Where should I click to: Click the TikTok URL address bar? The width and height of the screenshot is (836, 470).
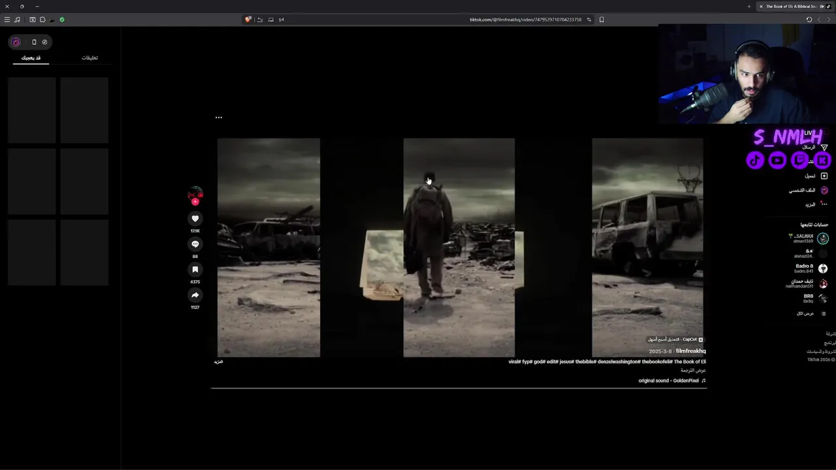[525, 20]
